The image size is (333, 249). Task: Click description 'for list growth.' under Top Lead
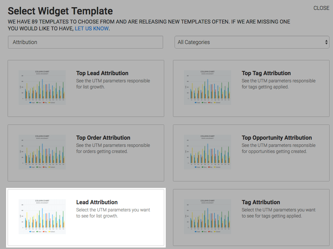click(x=90, y=87)
